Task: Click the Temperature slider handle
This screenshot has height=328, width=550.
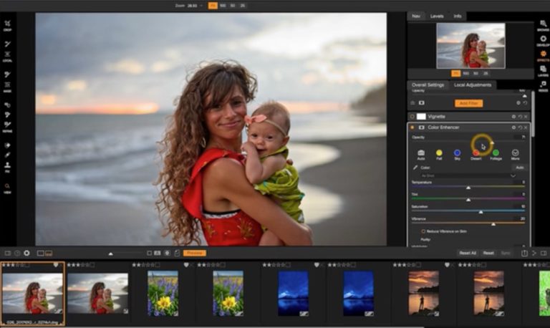Action: pos(468,188)
